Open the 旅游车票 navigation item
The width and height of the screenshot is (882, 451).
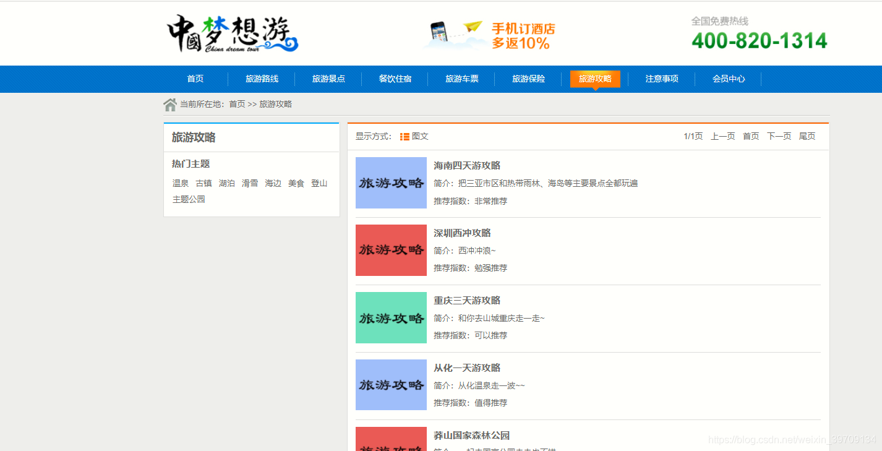pyautogui.click(x=462, y=79)
